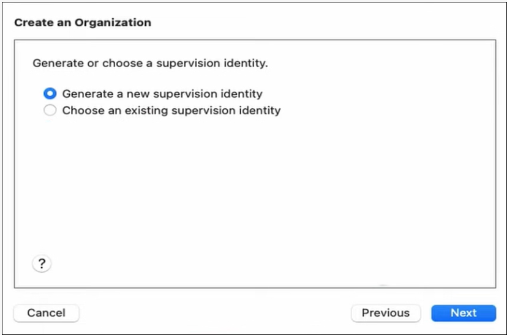The height and width of the screenshot is (335, 507).
Task: Click the empty radio circle beside Choose an existing
Action: coord(50,111)
